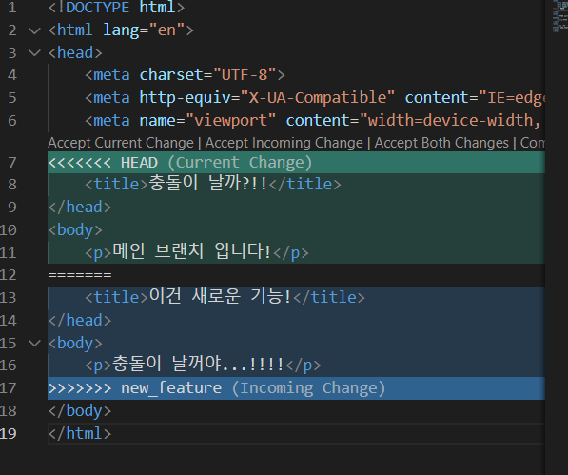This screenshot has height=475, width=568.
Task: Click the closing </html> tag on line 19
Action: pyautogui.click(x=80, y=434)
